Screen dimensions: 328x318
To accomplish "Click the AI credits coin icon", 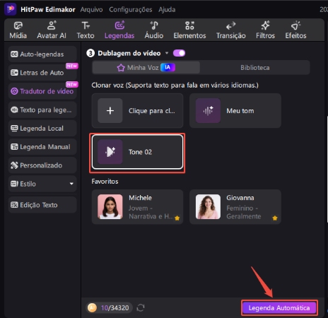I will (92, 307).
